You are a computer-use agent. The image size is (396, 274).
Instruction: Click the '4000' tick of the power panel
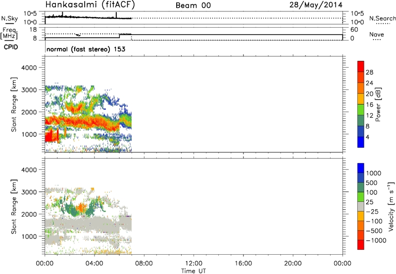point(29,68)
